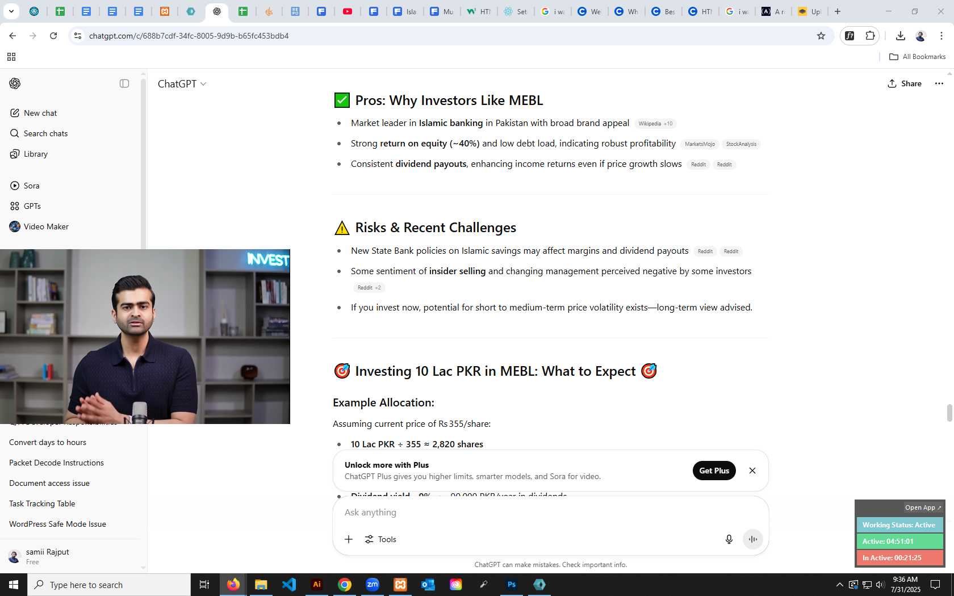Viewport: 954px width, 596px height.
Task: Open MarketsMojo source chip
Action: pyautogui.click(x=700, y=144)
